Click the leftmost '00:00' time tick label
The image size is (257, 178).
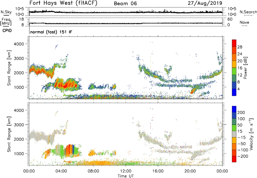pyautogui.click(x=29, y=171)
